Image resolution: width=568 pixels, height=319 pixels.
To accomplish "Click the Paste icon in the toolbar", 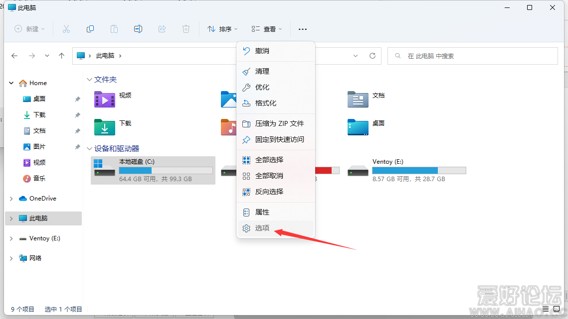I will (x=114, y=29).
